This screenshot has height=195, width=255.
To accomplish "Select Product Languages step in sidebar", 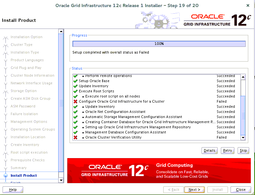I will (x=27, y=60).
